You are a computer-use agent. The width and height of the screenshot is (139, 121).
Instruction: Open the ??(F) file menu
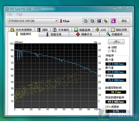coord(9,14)
